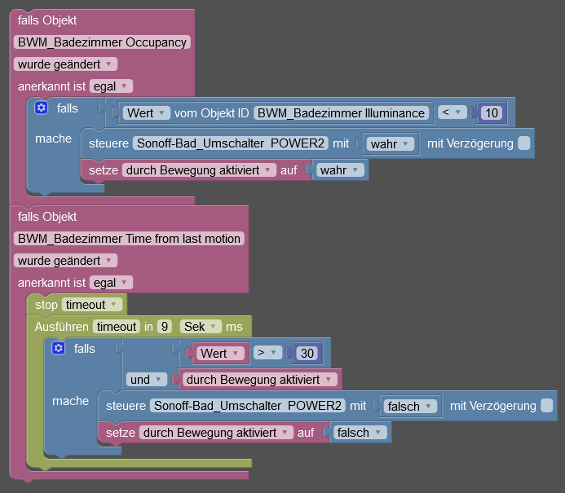
Task: Open the Wert dropdown before vom Objekt ID
Action: [x=146, y=113]
